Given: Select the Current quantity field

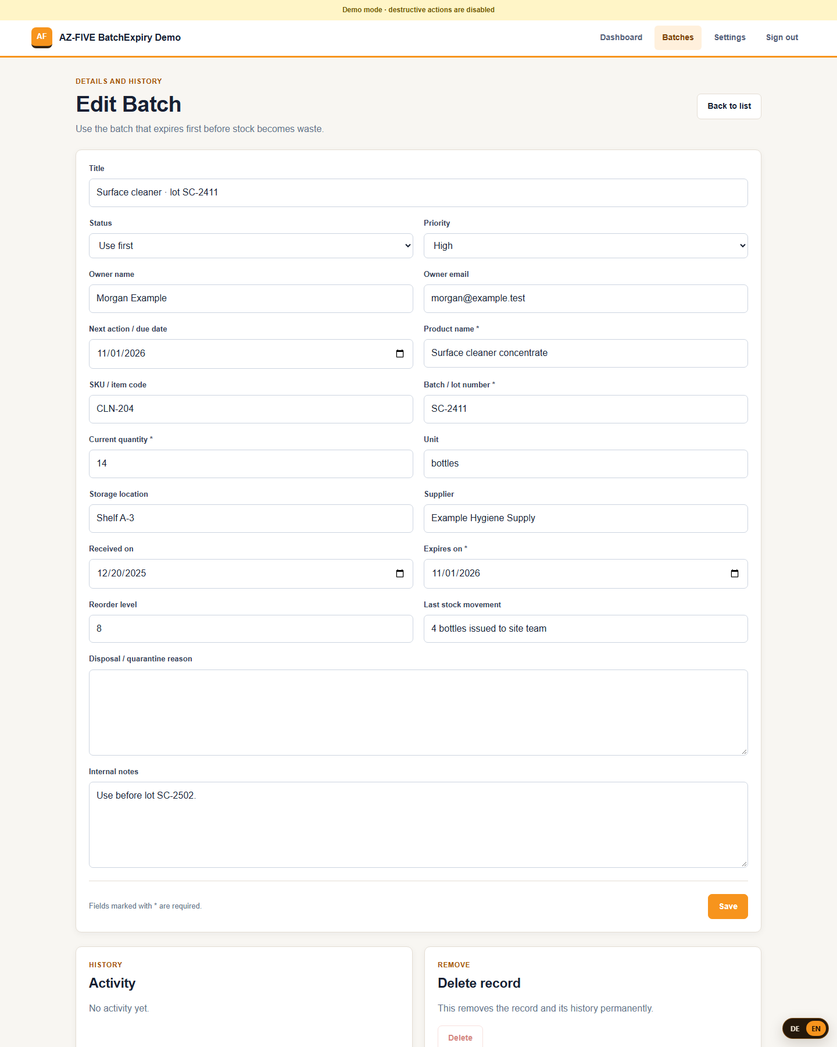Looking at the screenshot, I should (251, 464).
